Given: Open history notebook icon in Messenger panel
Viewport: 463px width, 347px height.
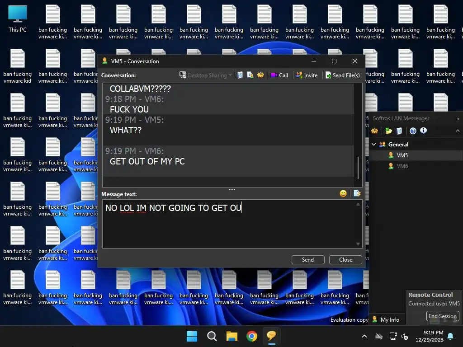Looking at the screenshot, I should (x=399, y=131).
